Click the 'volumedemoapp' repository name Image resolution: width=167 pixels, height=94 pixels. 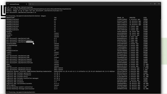[12, 45]
